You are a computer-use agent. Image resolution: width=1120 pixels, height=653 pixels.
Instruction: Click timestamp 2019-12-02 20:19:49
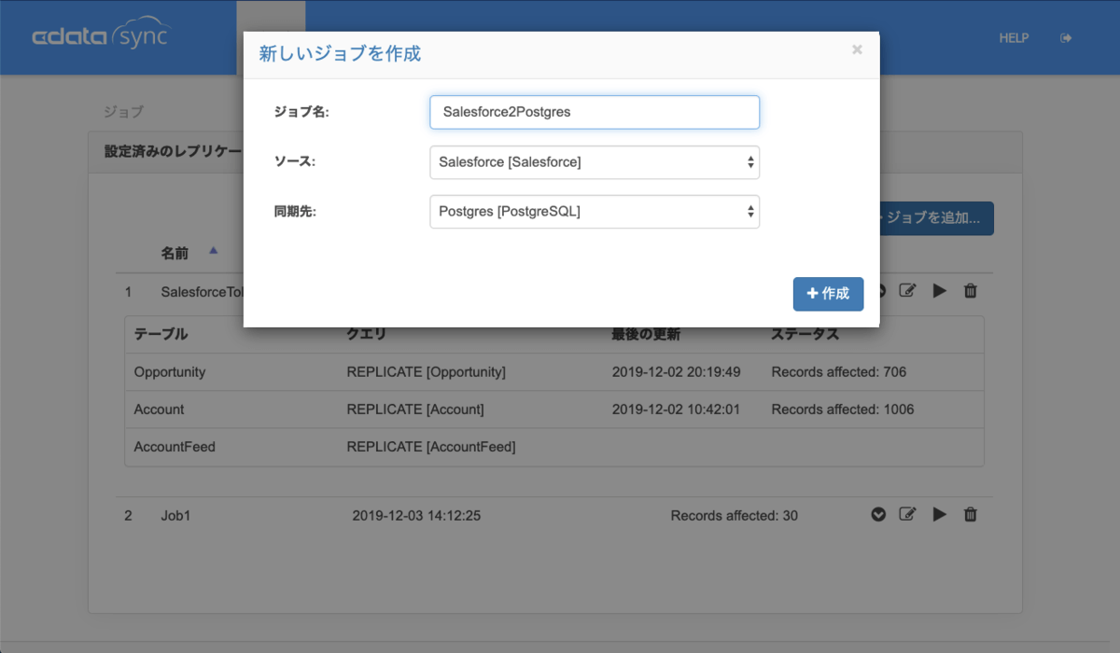[x=677, y=372]
